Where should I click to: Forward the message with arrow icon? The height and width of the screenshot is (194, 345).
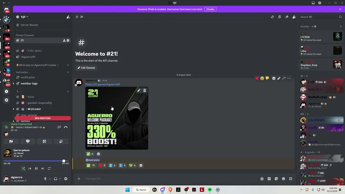coord(284,78)
